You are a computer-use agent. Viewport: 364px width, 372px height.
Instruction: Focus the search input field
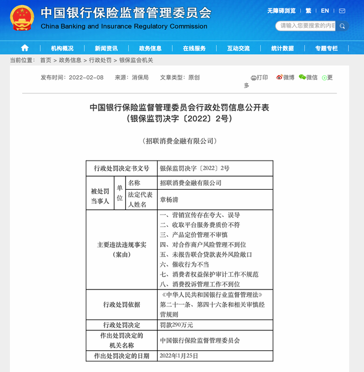(x=306, y=26)
